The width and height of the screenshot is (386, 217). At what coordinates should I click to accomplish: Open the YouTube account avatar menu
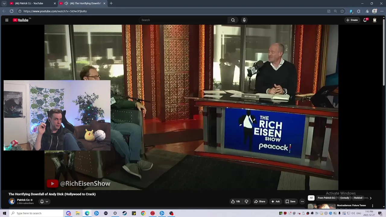pyautogui.click(x=375, y=20)
